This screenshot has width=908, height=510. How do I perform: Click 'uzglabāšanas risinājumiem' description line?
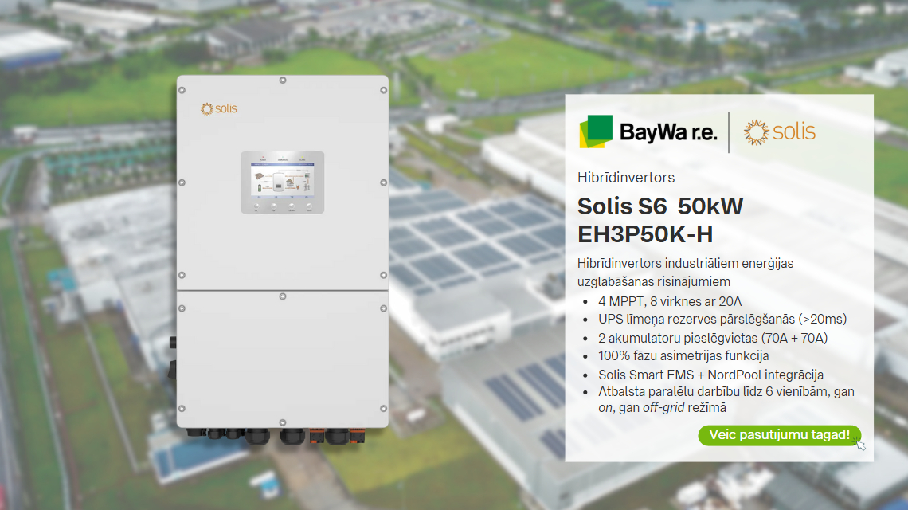coord(654,281)
